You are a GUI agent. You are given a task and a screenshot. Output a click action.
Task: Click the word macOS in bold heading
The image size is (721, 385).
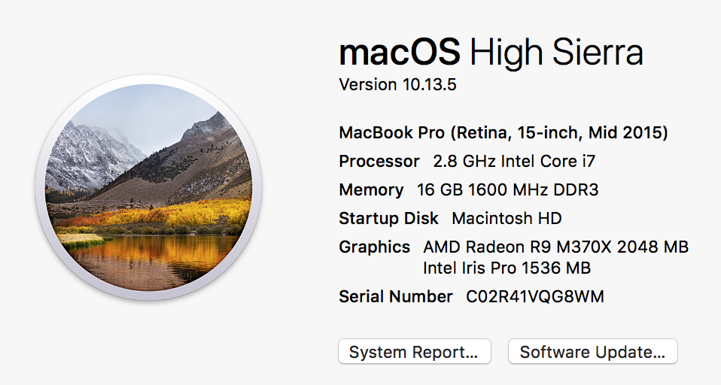400,53
